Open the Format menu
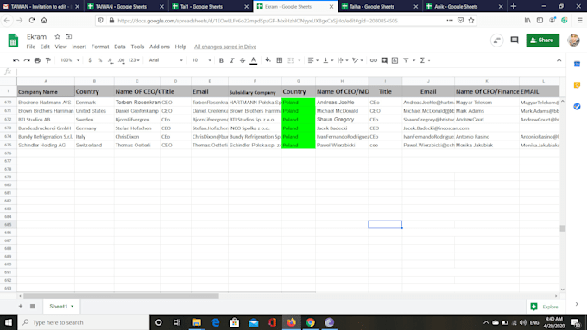Image resolution: width=587 pixels, height=330 pixels. coord(100,47)
